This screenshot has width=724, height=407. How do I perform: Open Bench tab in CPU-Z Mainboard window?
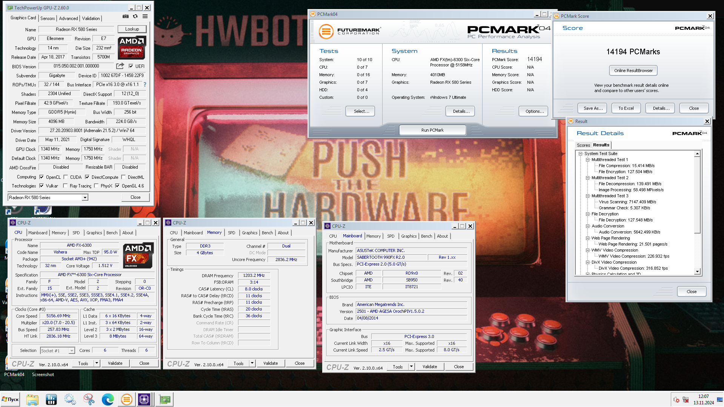coord(427,236)
